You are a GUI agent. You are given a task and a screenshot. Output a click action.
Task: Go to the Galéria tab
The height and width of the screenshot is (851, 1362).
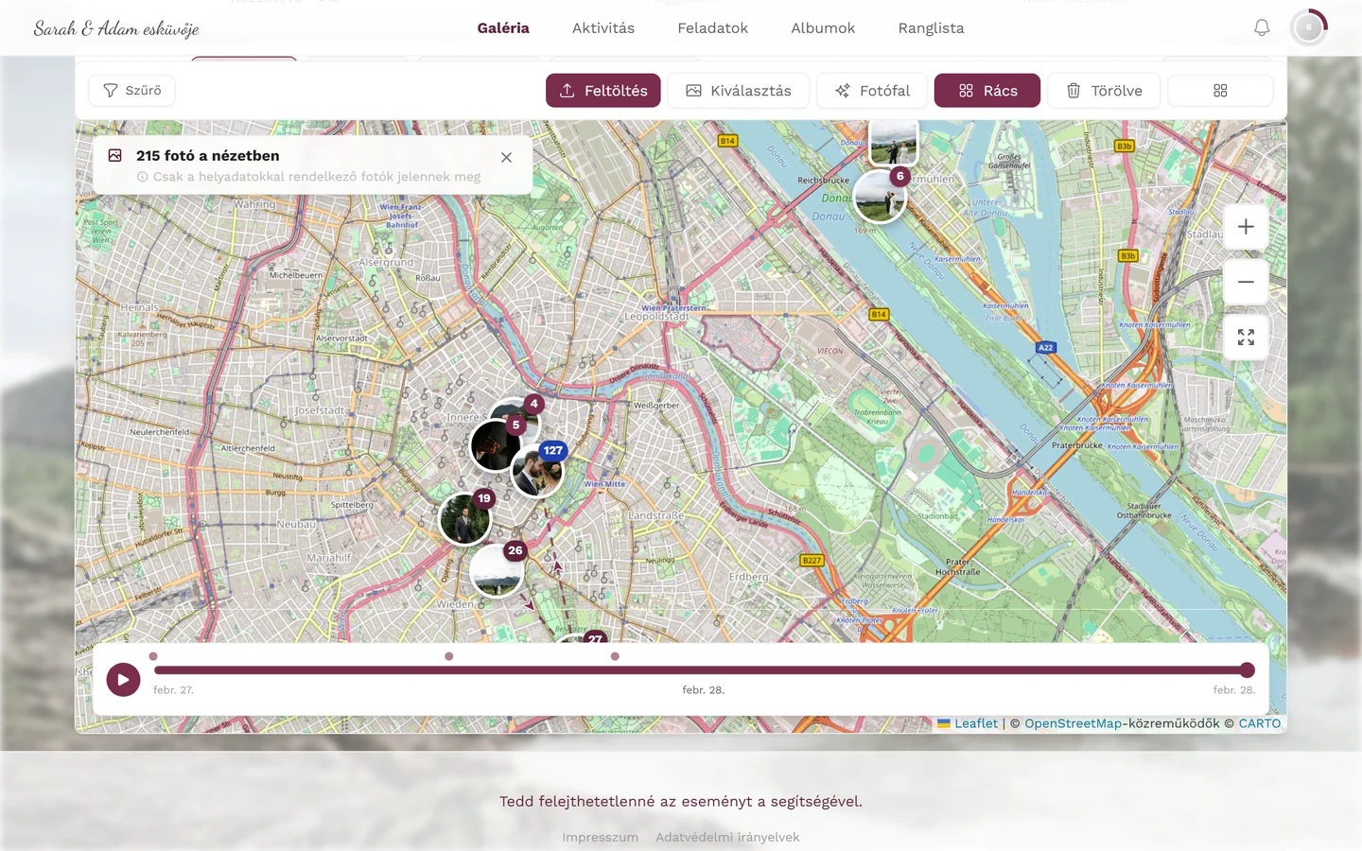tap(503, 28)
